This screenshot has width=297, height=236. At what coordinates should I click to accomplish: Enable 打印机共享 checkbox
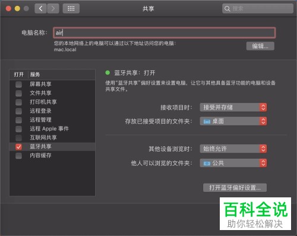click(19, 102)
